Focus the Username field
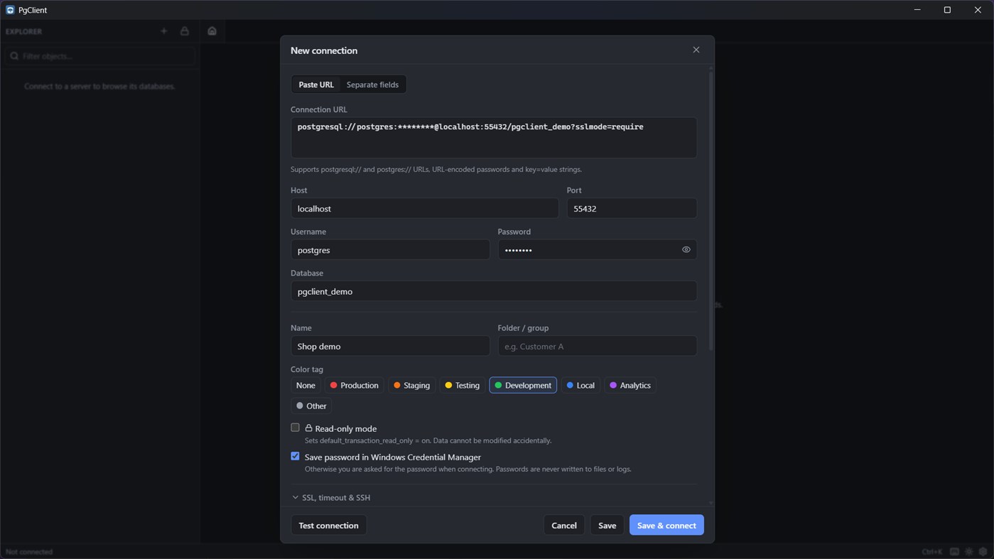The width and height of the screenshot is (994, 559). coord(390,250)
